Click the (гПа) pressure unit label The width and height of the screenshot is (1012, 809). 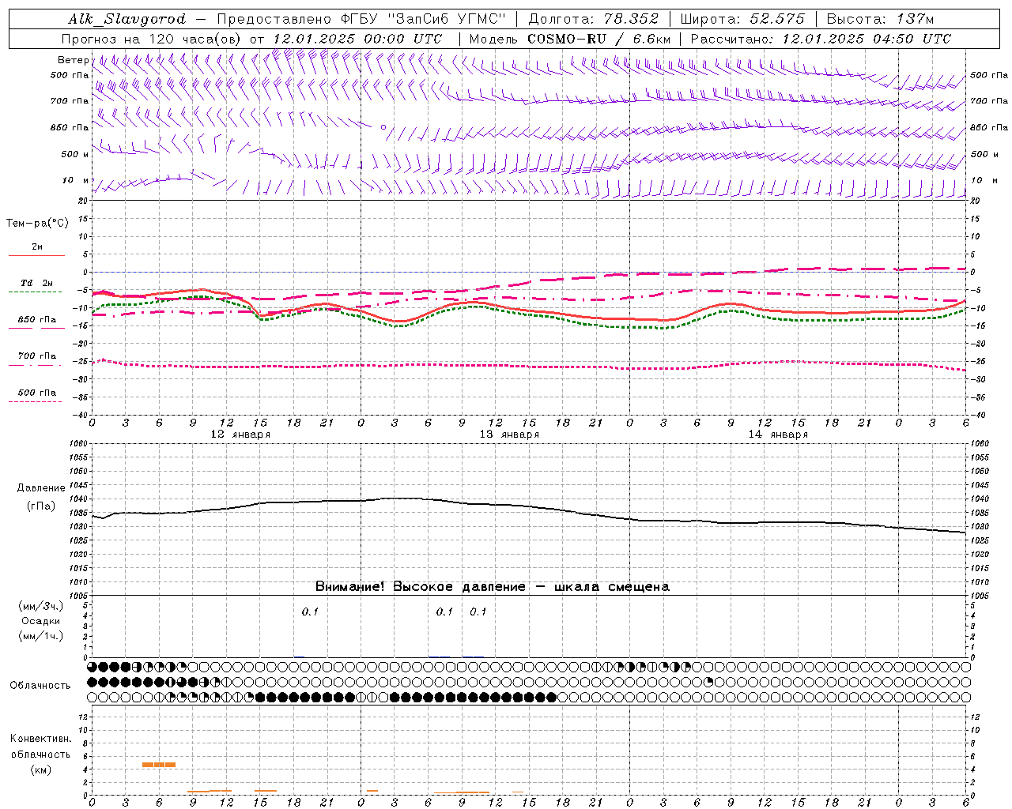pos(41,506)
